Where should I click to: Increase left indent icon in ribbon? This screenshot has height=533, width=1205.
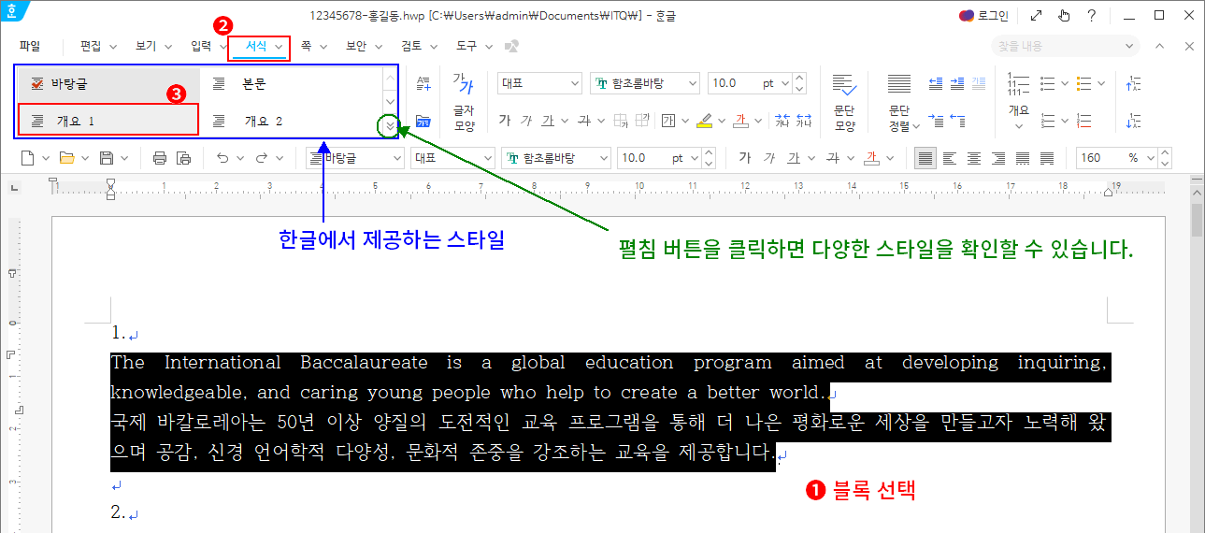point(957,83)
